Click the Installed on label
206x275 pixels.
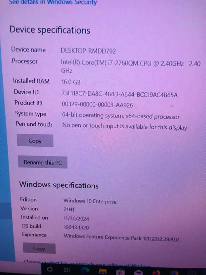(x=35, y=218)
